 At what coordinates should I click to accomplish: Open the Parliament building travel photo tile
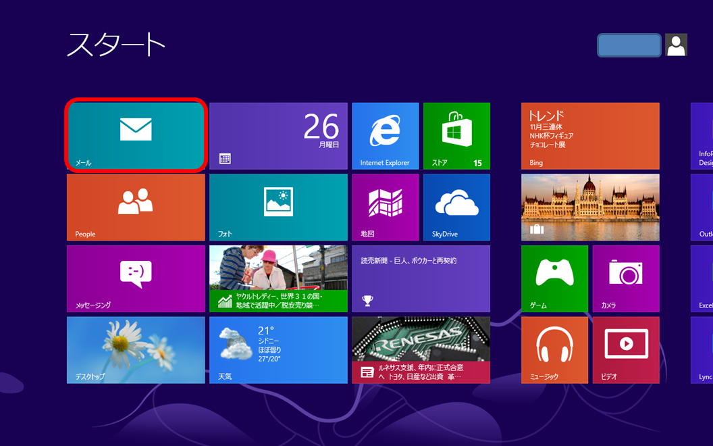(x=590, y=207)
